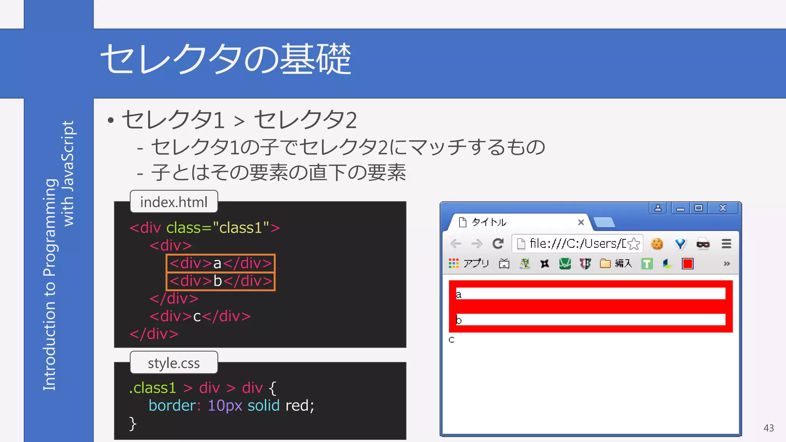Open the red square bookmark icon

[x=687, y=264]
